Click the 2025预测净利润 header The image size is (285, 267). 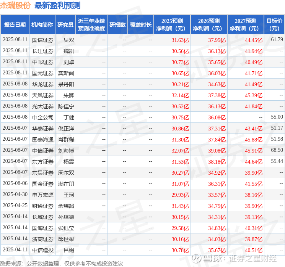click(x=172, y=25)
